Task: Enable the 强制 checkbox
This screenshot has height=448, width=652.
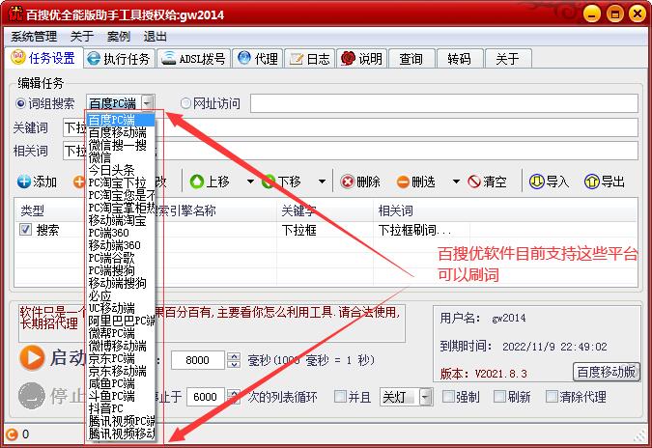Action: tap(448, 396)
